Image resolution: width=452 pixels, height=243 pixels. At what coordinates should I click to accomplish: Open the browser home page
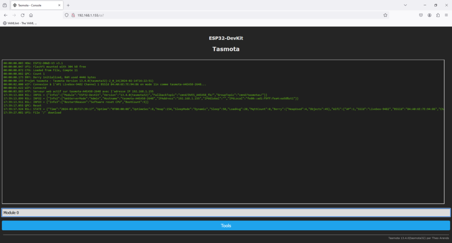point(31,15)
